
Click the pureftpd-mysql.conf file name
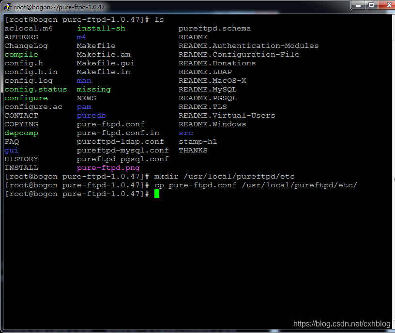click(x=122, y=151)
